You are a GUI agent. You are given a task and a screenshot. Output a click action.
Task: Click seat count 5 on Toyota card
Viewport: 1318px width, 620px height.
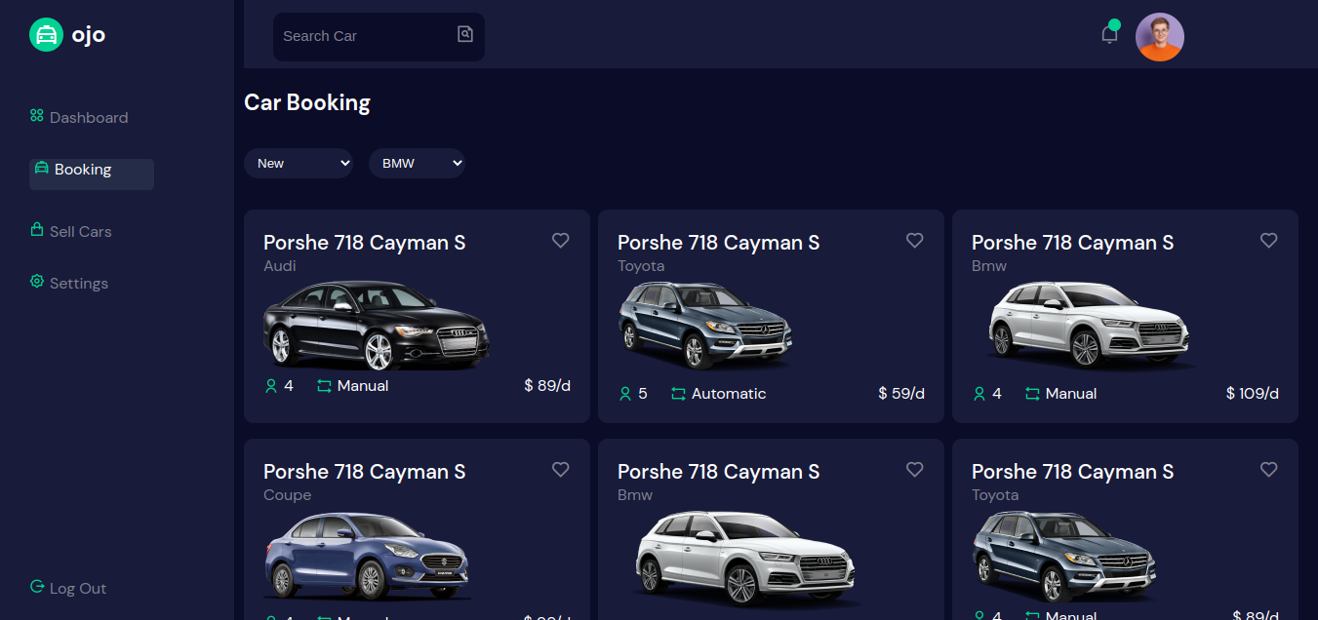(x=643, y=394)
